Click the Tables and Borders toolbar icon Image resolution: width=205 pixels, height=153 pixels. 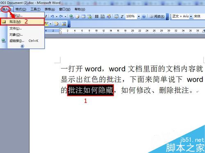click(77, 16)
